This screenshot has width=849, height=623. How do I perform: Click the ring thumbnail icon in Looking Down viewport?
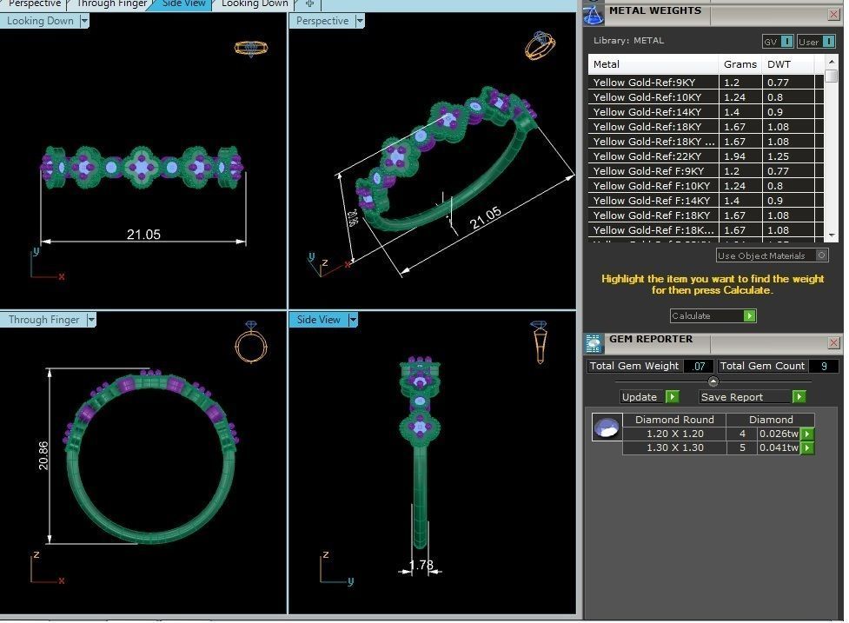(249, 48)
